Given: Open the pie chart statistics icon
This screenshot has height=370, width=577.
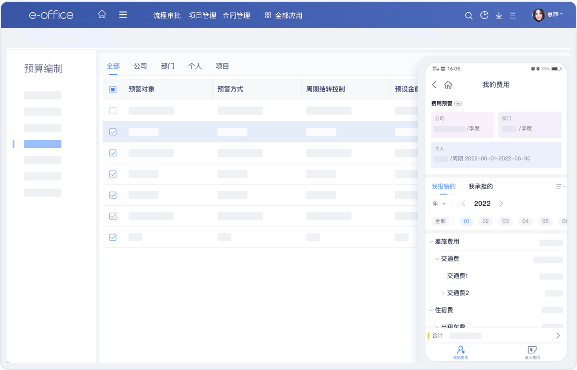Looking at the screenshot, I should point(484,15).
